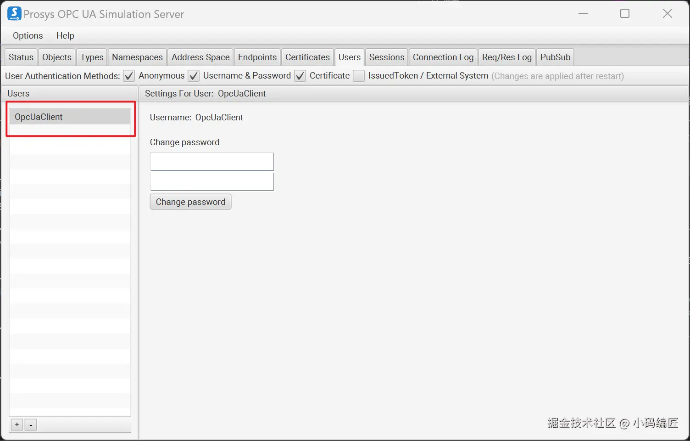Select OpcUaClient in the Users list
The width and height of the screenshot is (690, 441).
pos(70,117)
